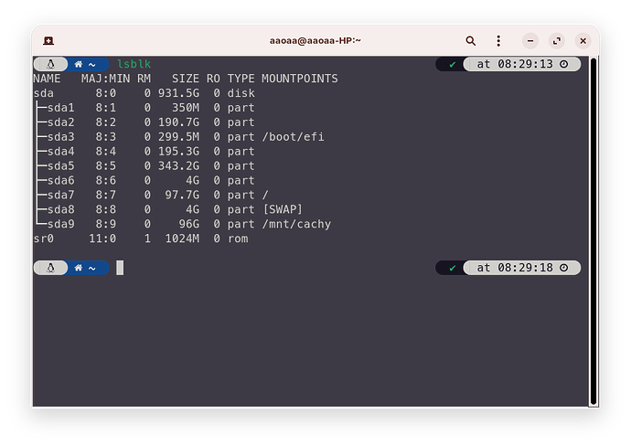Maximize the terminal window
The image size is (631, 446).
(x=556, y=41)
